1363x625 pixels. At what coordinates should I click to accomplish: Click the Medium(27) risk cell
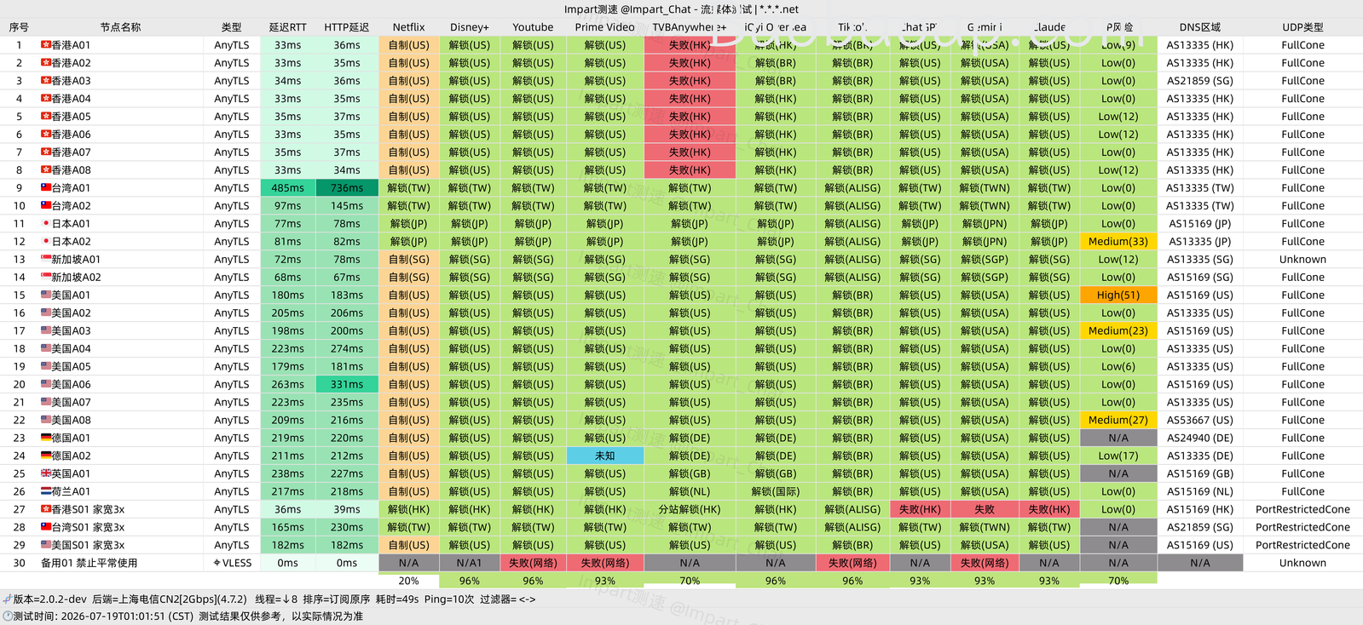1118,421
